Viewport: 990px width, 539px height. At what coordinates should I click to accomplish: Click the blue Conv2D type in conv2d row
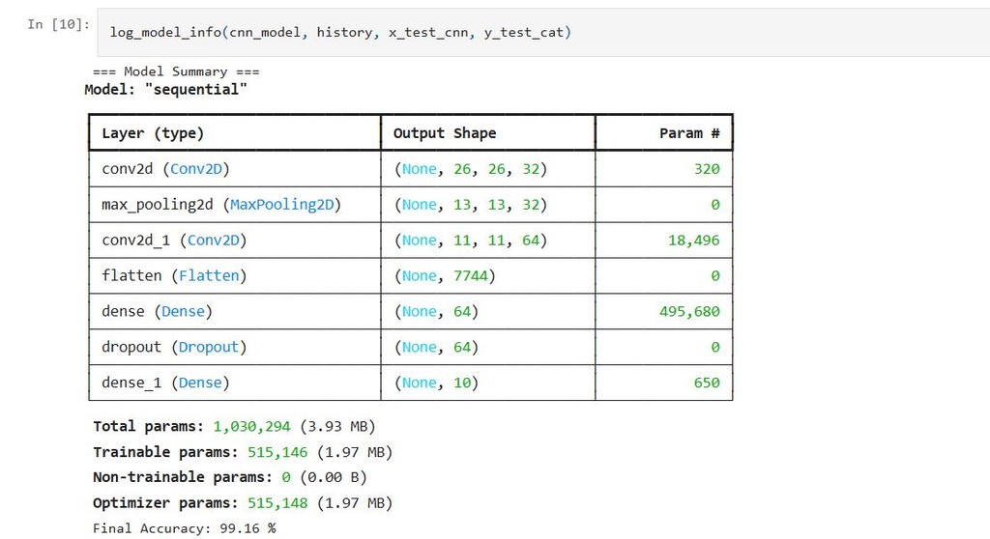[201, 169]
